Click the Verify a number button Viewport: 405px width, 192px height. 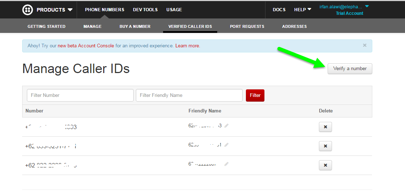click(350, 69)
